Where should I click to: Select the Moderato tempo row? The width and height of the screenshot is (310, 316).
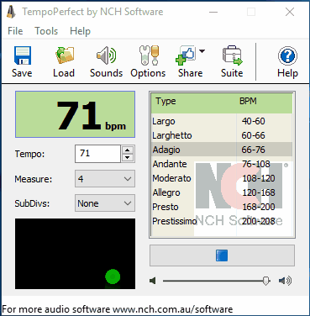(222, 178)
